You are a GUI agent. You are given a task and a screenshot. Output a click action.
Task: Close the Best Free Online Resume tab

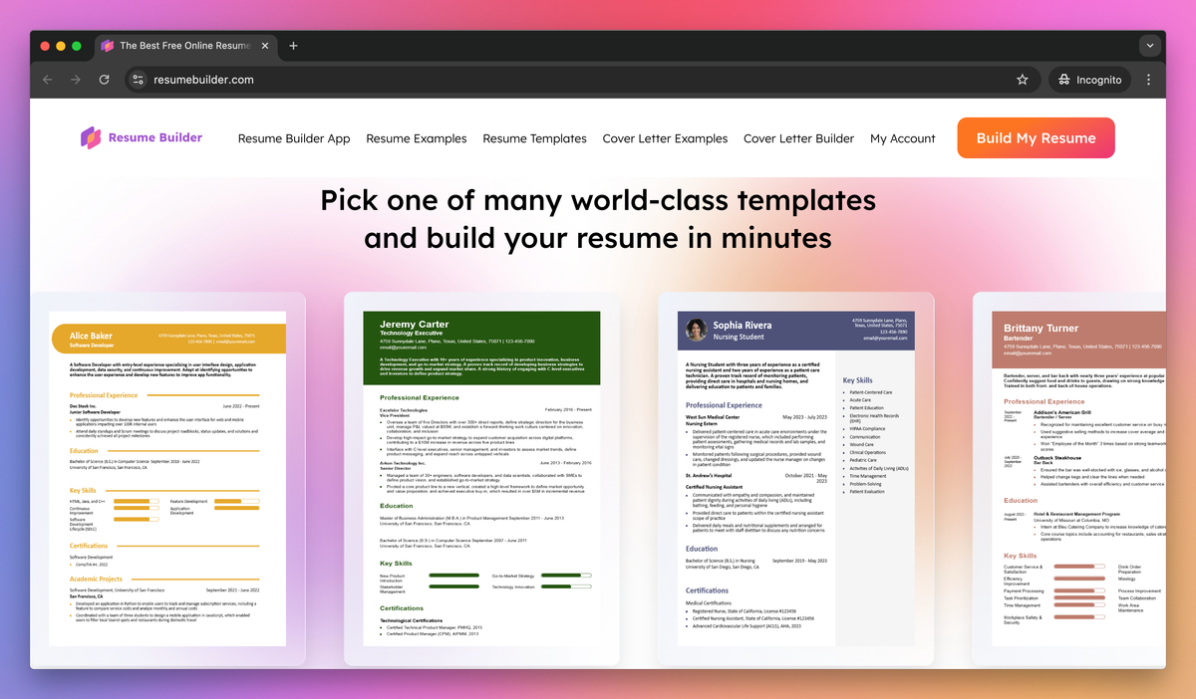(x=264, y=46)
